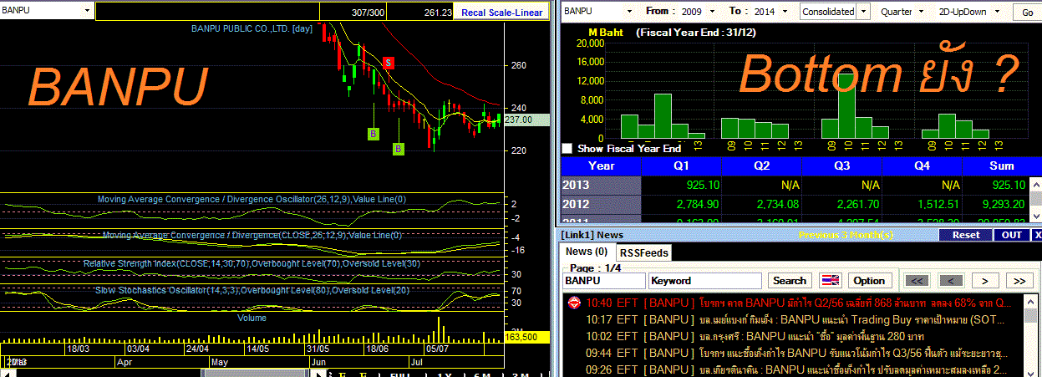This screenshot has width=1042, height=377.
Task: Select the 2013 row year cell
Action: pos(601,185)
